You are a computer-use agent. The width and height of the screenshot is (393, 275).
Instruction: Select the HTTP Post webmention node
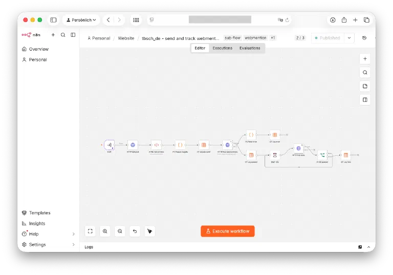coord(227,145)
